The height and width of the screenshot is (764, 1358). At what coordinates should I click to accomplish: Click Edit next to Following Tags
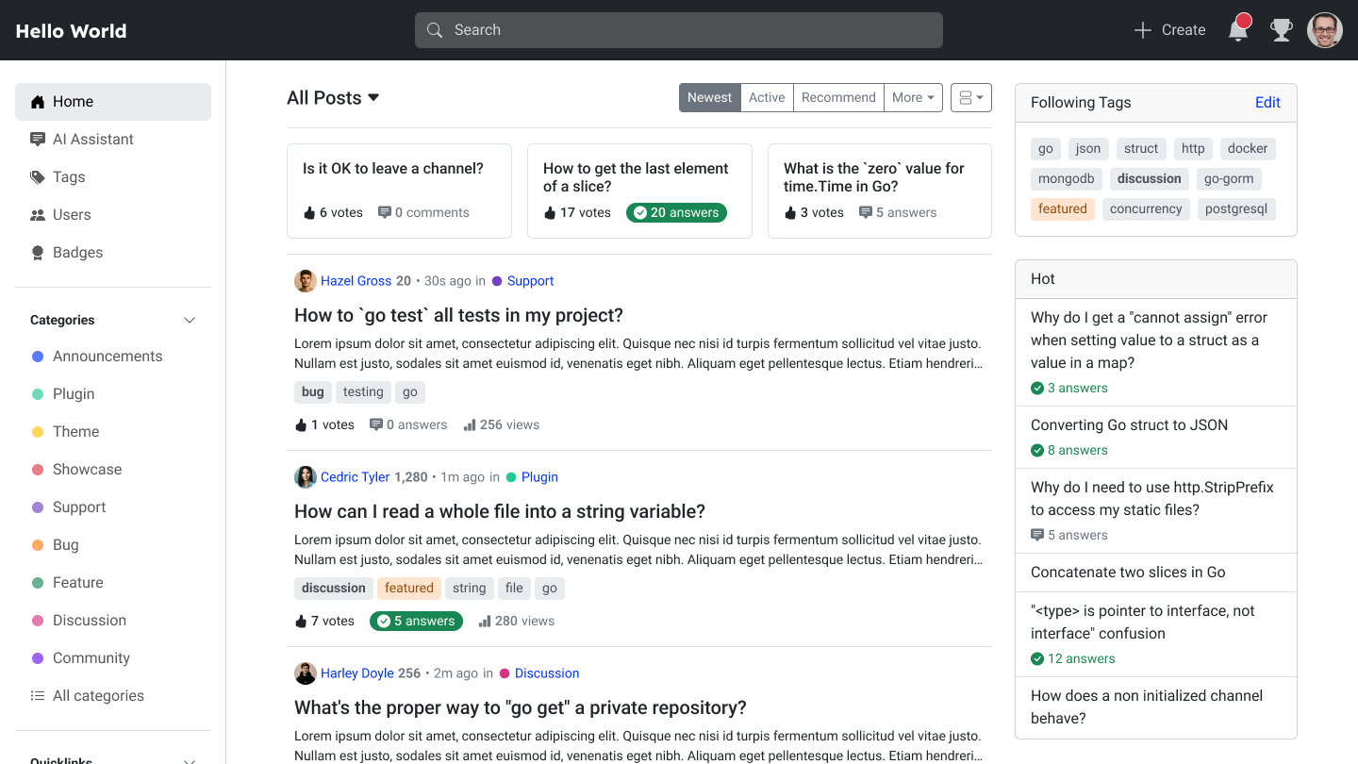click(x=1267, y=102)
